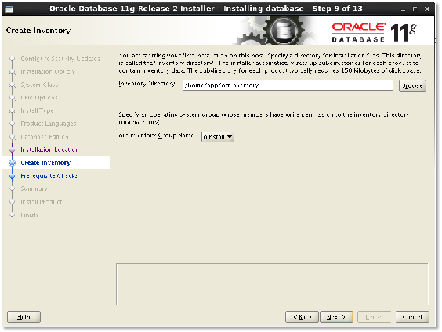The height and width of the screenshot is (332, 442).
Task: Click the empty message pane at bottom
Action: (x=272, y=284)
